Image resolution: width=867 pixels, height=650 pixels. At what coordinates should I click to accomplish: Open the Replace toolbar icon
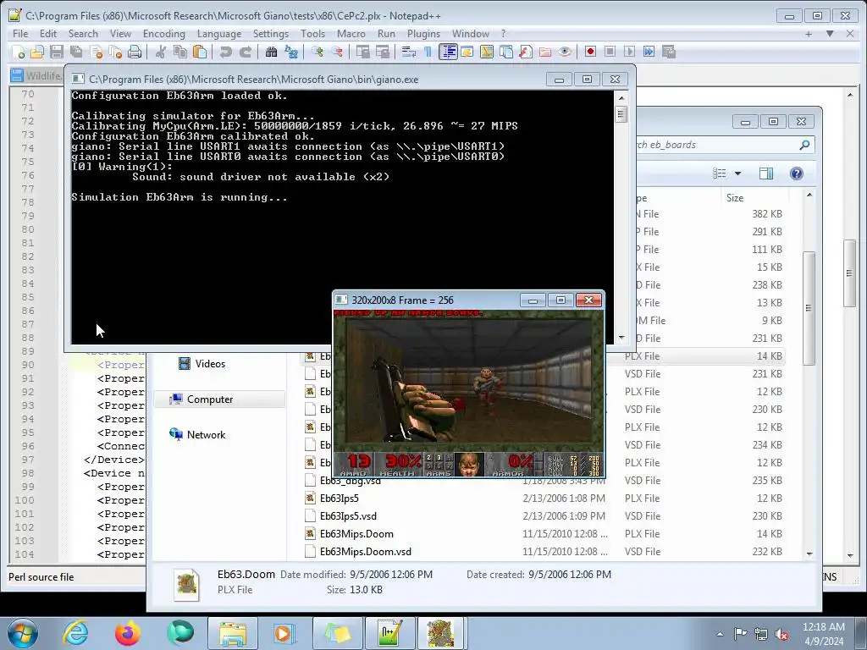(291, 52)
